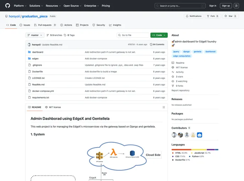Click the first contributor avatar
244x181 pixels.
[174, 135]
